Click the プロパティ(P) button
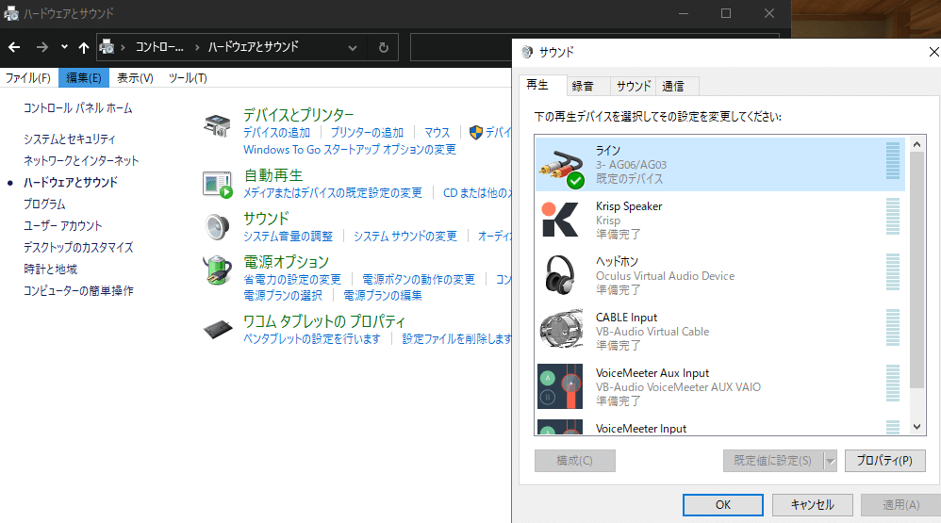Screen dimensions: 941x523 point(885,461)
